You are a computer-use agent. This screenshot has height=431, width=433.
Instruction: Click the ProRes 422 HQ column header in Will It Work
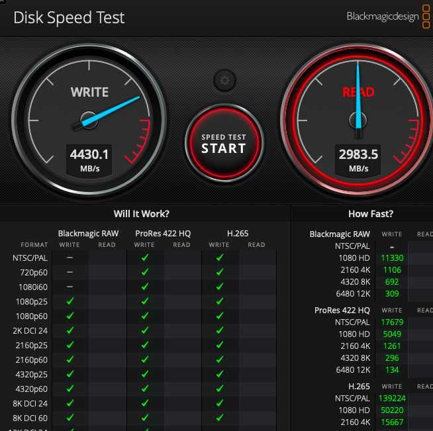(163, 234)
